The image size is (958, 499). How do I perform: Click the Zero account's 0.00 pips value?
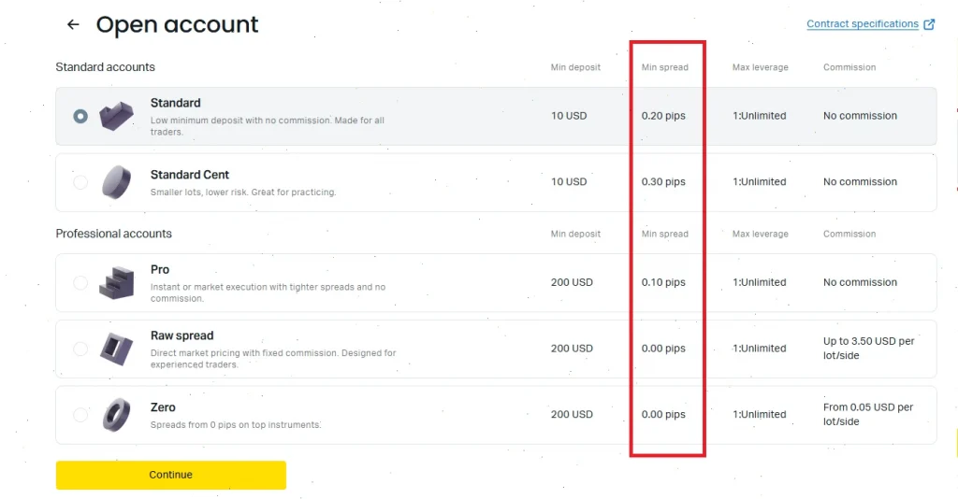click(x=663, y=414)
